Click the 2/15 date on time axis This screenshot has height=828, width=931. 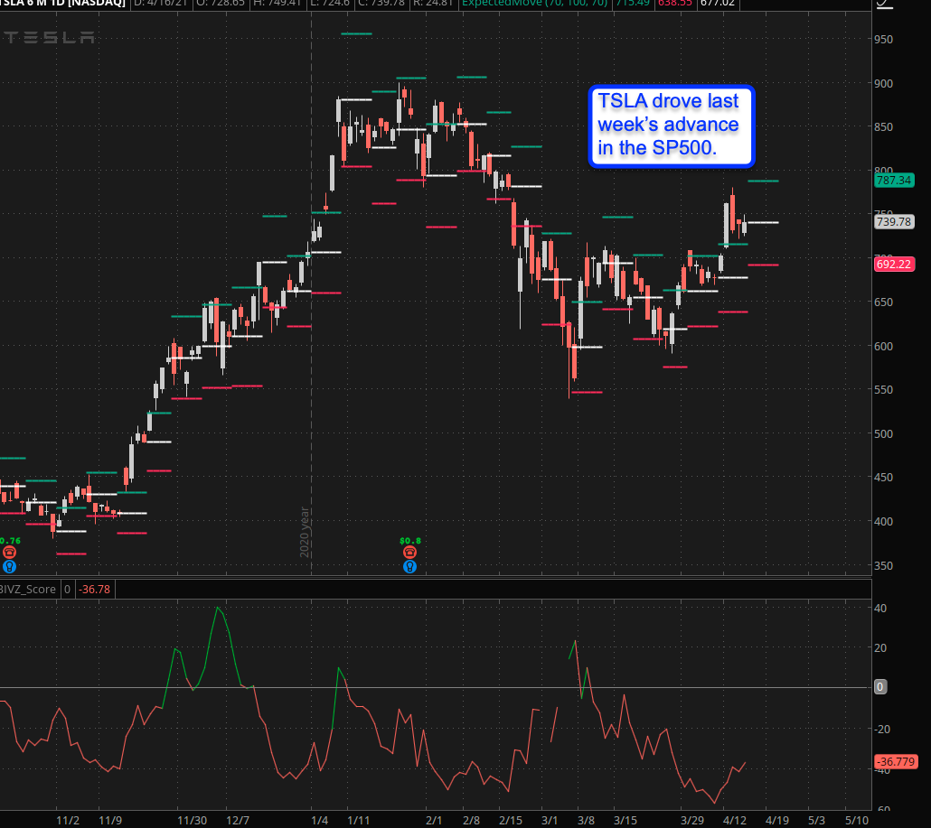(x=510, y=820)
